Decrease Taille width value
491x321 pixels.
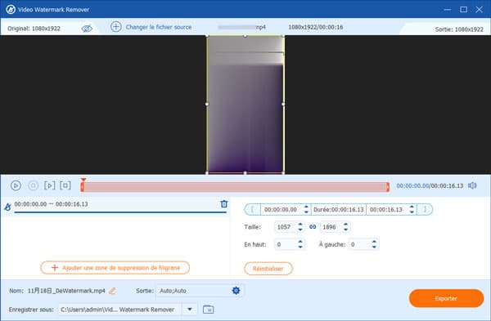point(300,230)
